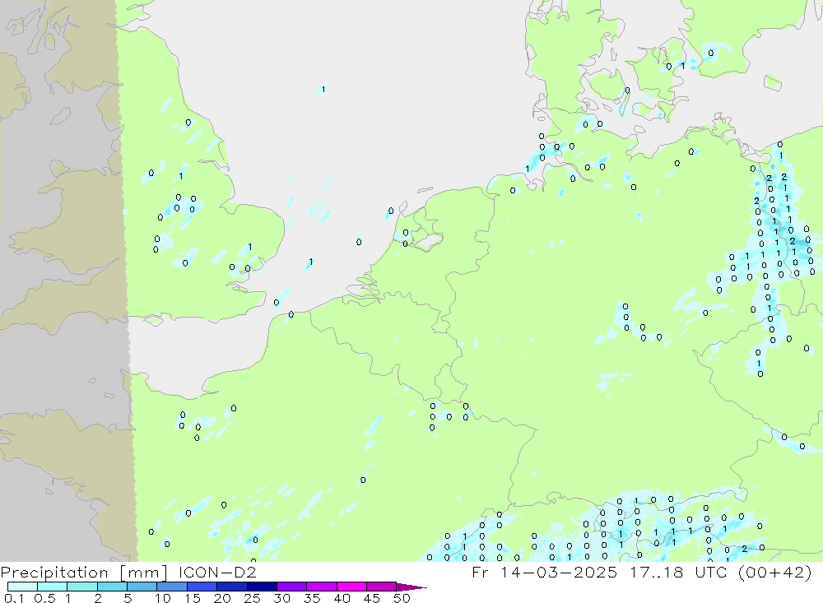Click the forecast offset '(00+42)'
This screenshot has height=603, width=823.
tap(774, 572)
